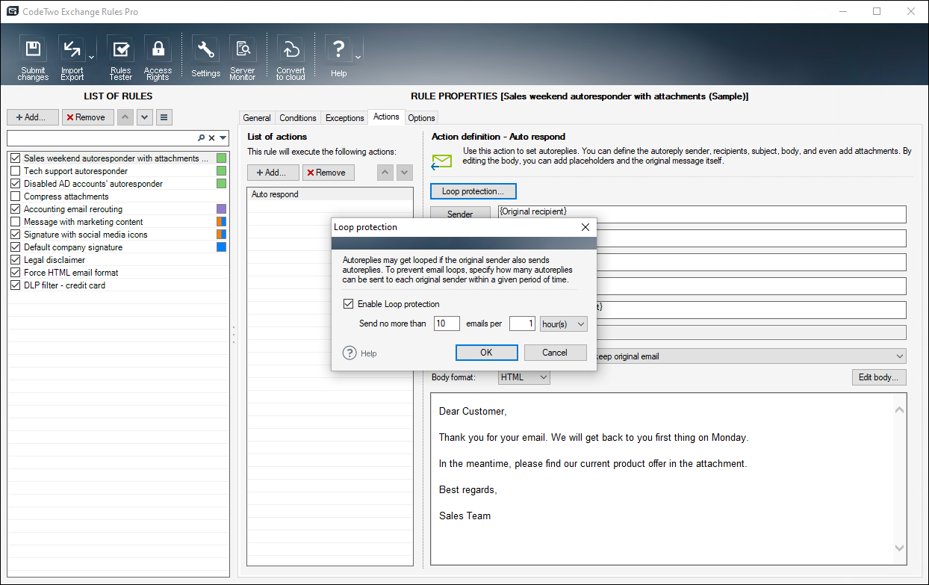Minimize the CodeTwo Exchange Rules Pro window
929x585 pixels.
[x=842, y=11]
